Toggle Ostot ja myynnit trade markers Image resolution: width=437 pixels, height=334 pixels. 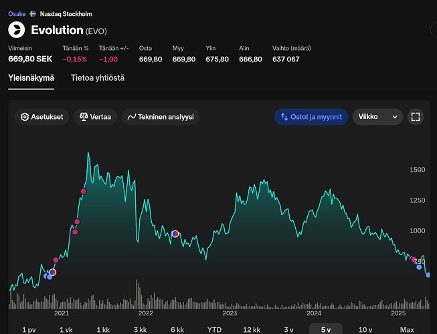click(311, 117)
